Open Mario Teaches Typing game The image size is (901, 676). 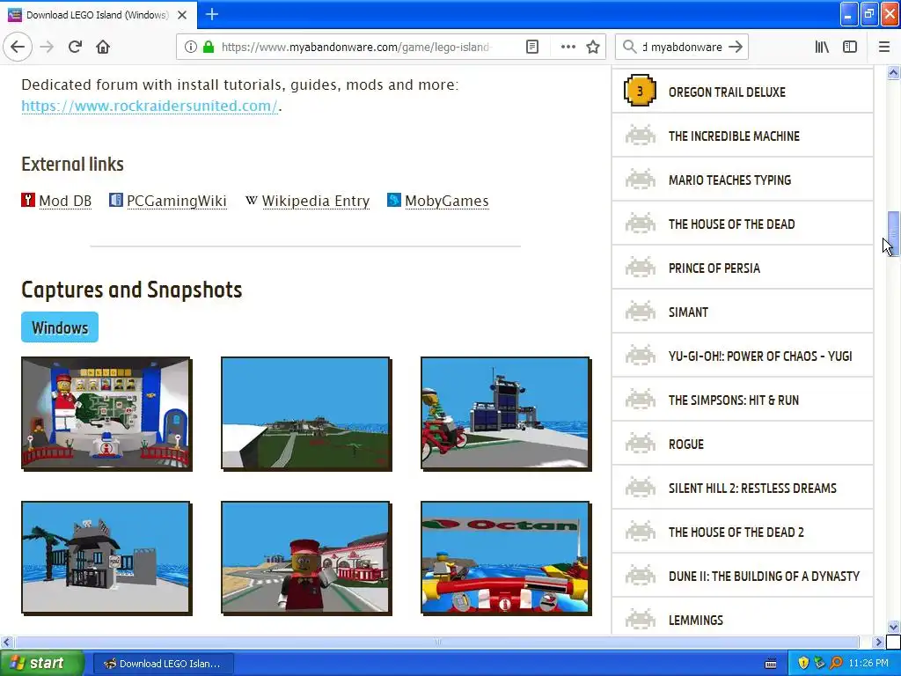(729, 180)
